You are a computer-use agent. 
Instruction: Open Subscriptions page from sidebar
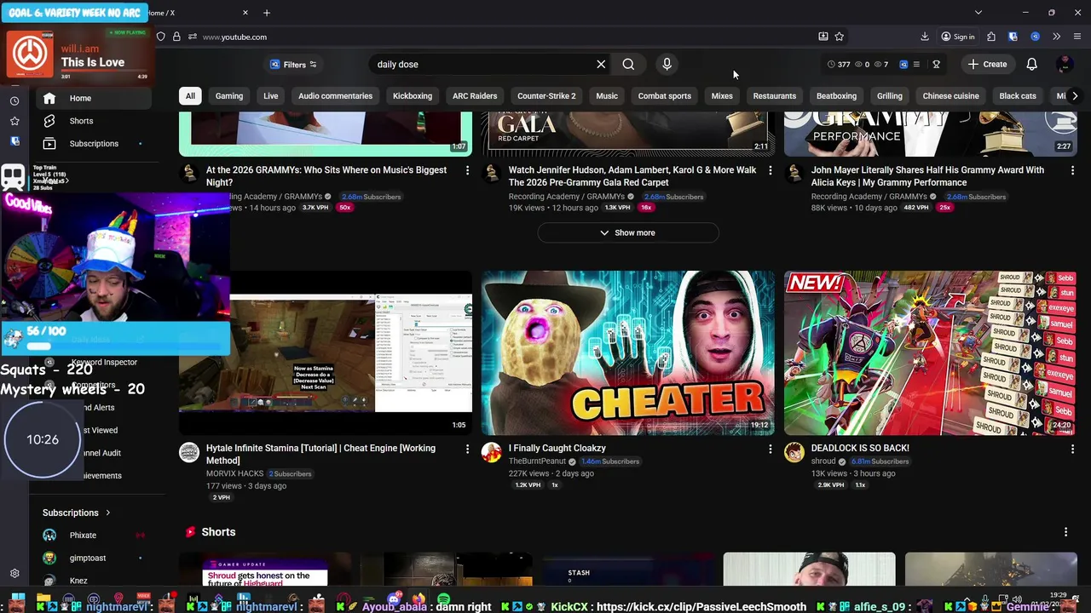pos(94,143)
